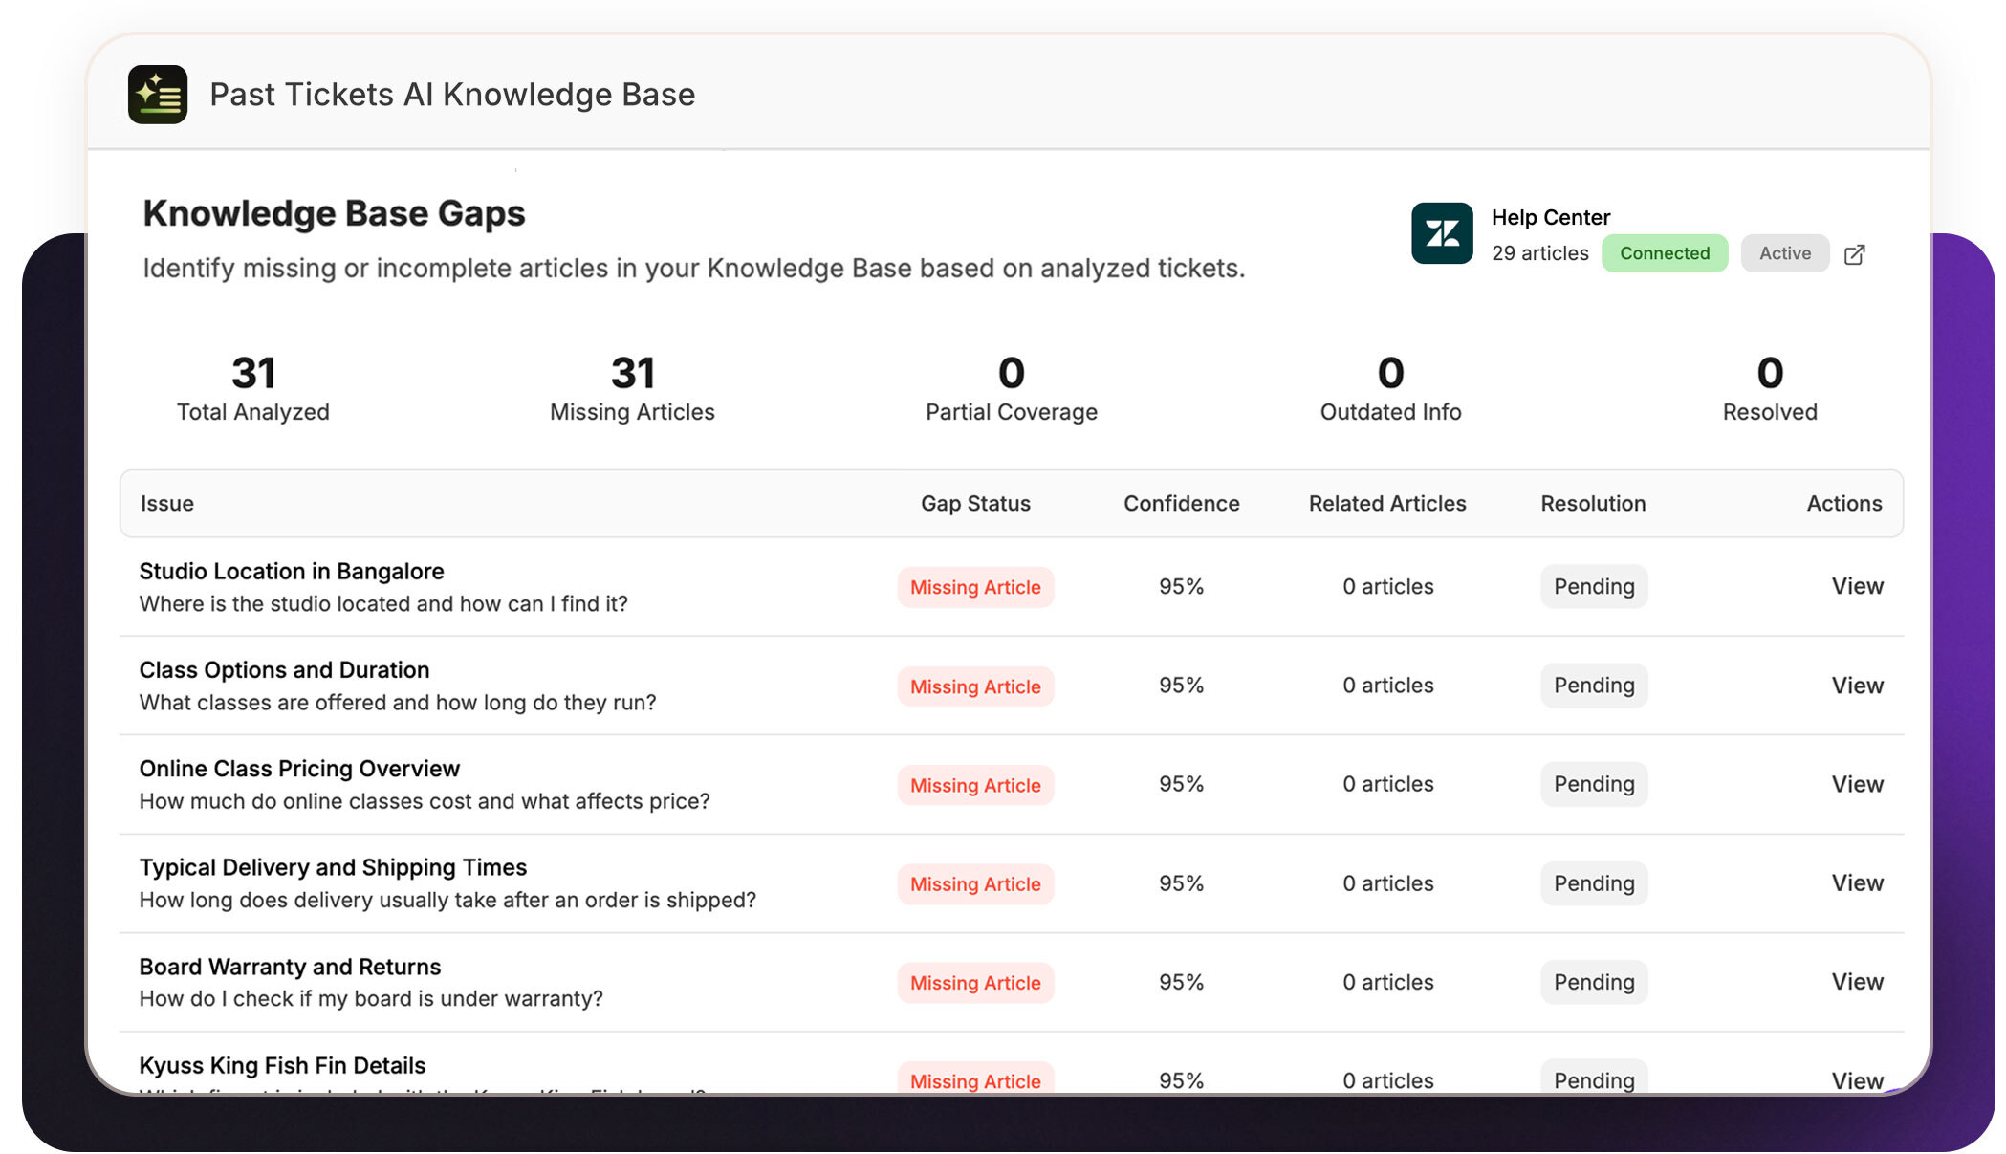Open View for Online Class Pricing Overview

pyautogui.click(x=1856, y=784)
